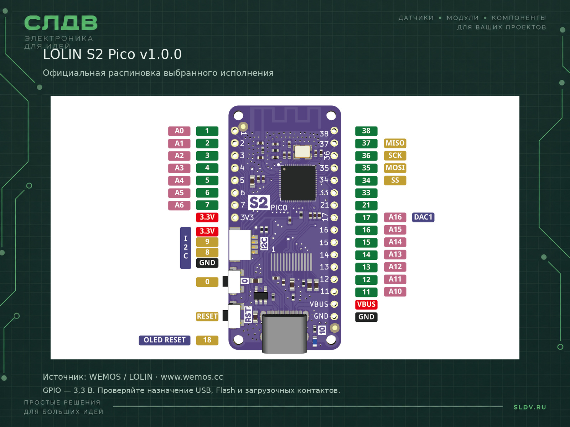Image resolution: width=570 pixels, height=427 pixels.
Task: Click the pink A6 pin label
Action: pyautogui.click(x=179, y=205)
